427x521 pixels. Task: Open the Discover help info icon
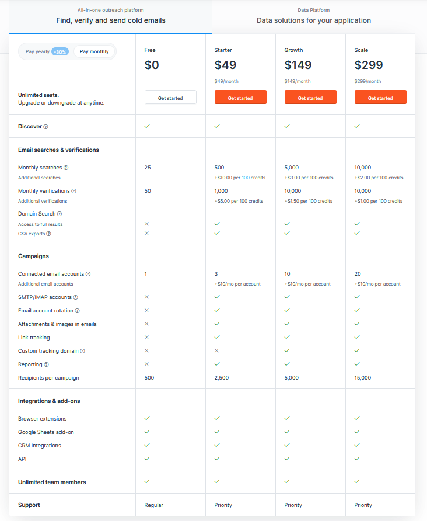[x=45, y=127]
